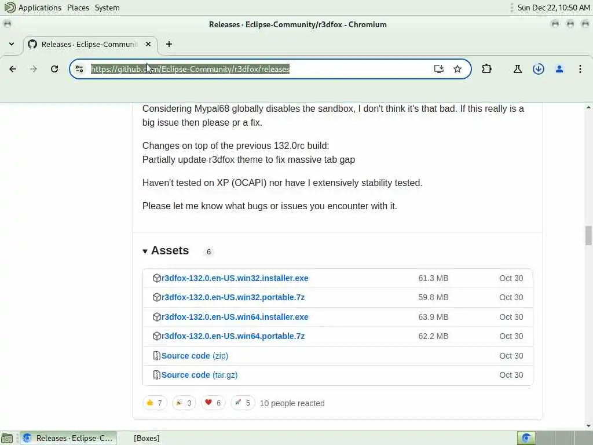
Task: Toggle the party popper reaction
Action: coord(184,403)
